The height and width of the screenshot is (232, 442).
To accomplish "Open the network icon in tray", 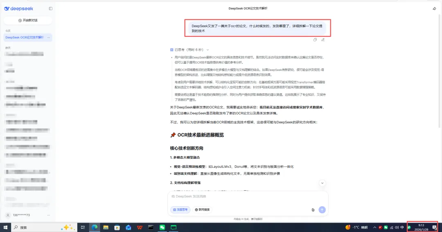I will [391, 227].
